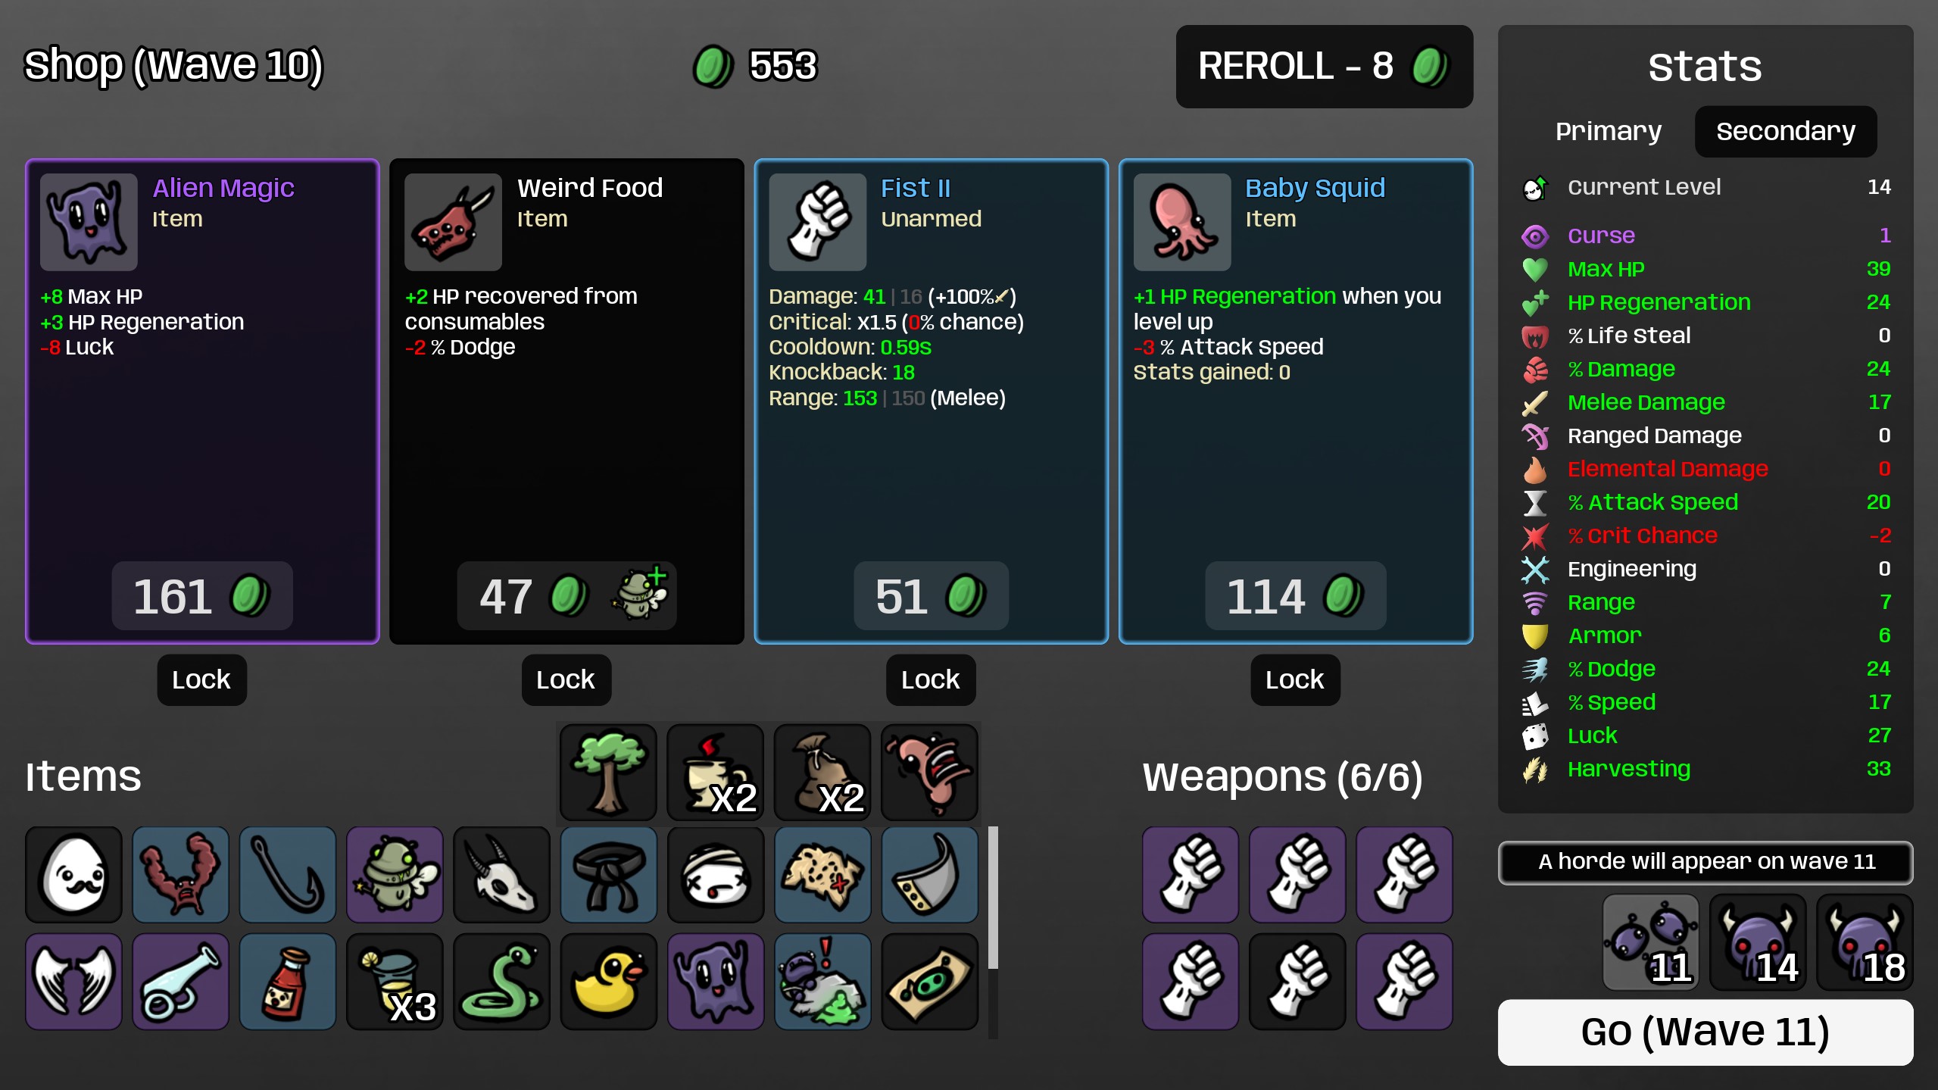Switch to the Primary stats tab
This screenshot has height=1090, width=1938.
click(1608, 131)
